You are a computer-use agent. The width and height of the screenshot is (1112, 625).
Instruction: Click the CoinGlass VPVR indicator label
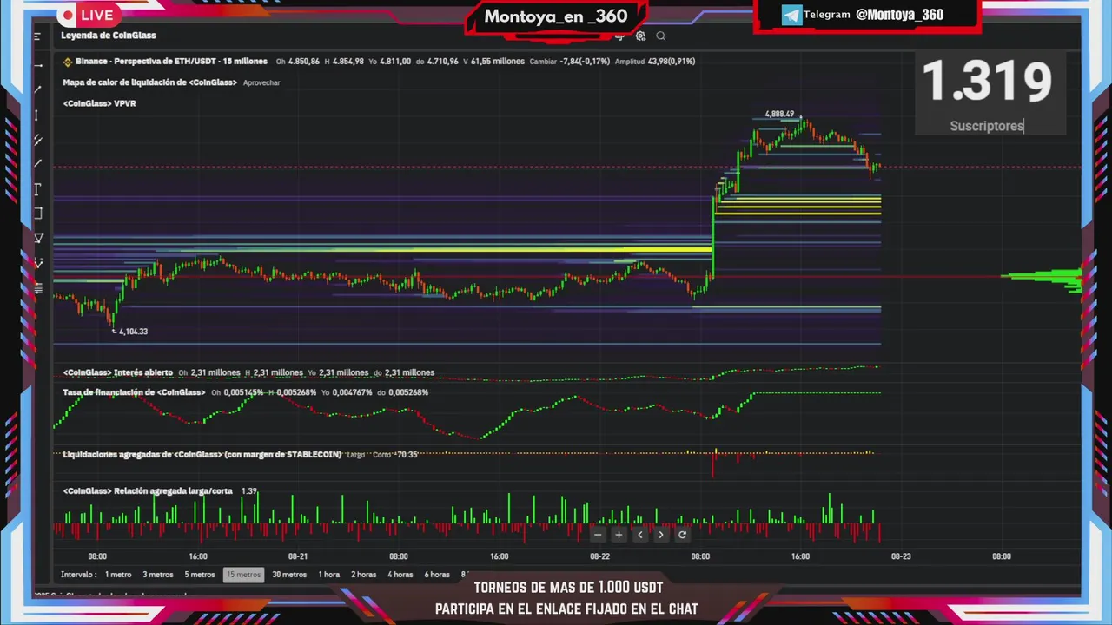click(x=99, y=103)
